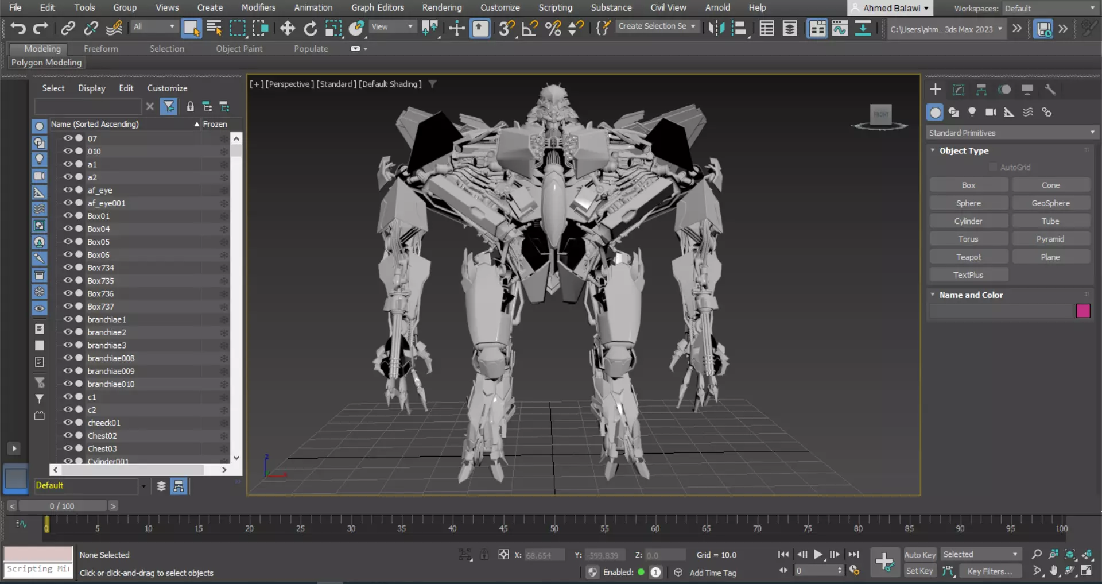Enable the AutoGrid checkbox
This screenshot has width=1102, height=584.
tap(993, 167)
